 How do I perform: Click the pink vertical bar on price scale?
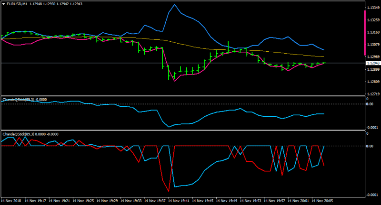point(365,33)
